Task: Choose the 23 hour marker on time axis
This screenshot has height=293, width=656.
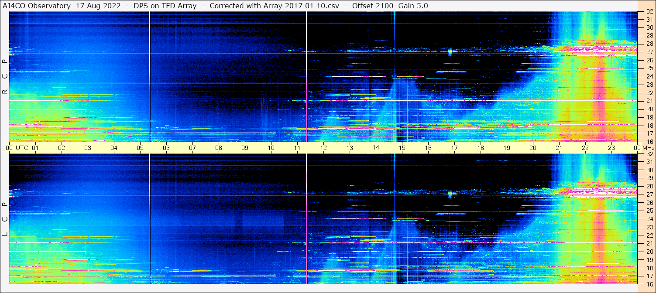Action: tap(611, 148)
